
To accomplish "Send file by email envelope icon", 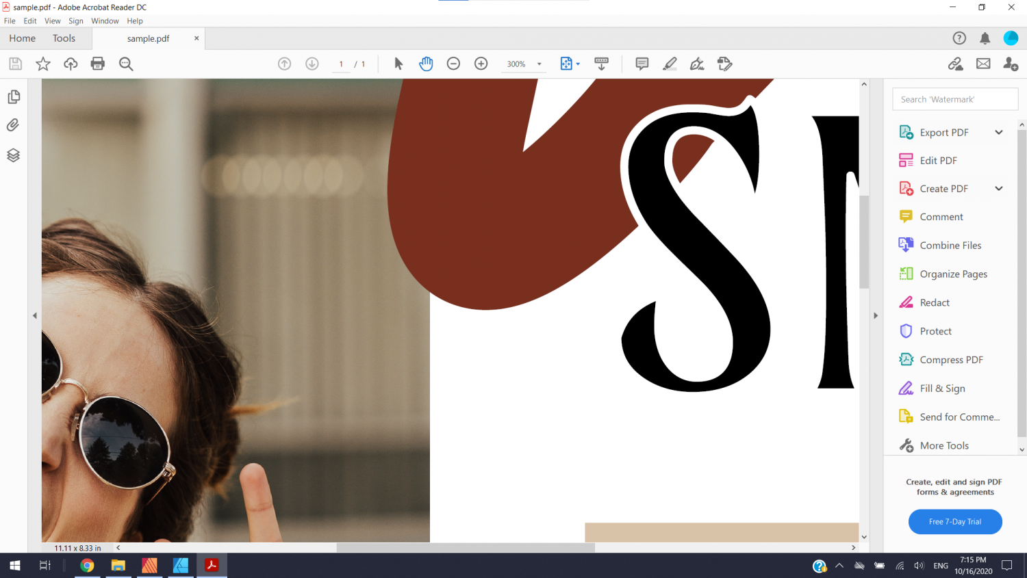I will click(x=983, y=64).
